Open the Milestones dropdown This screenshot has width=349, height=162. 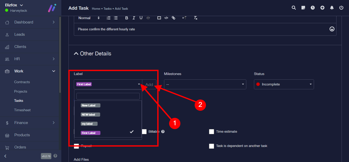pyautogui.click(x=205, y=84)
